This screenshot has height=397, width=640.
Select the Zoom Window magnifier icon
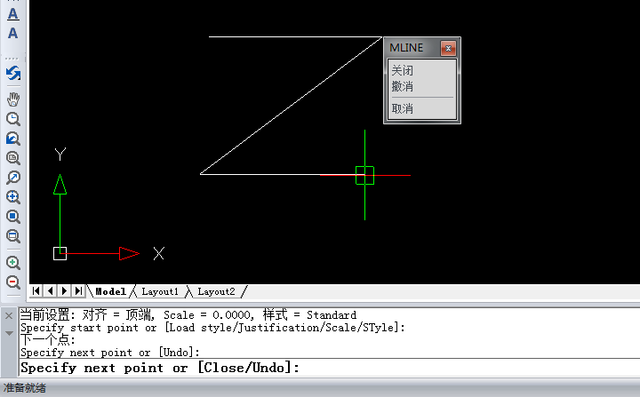(13, 158)
